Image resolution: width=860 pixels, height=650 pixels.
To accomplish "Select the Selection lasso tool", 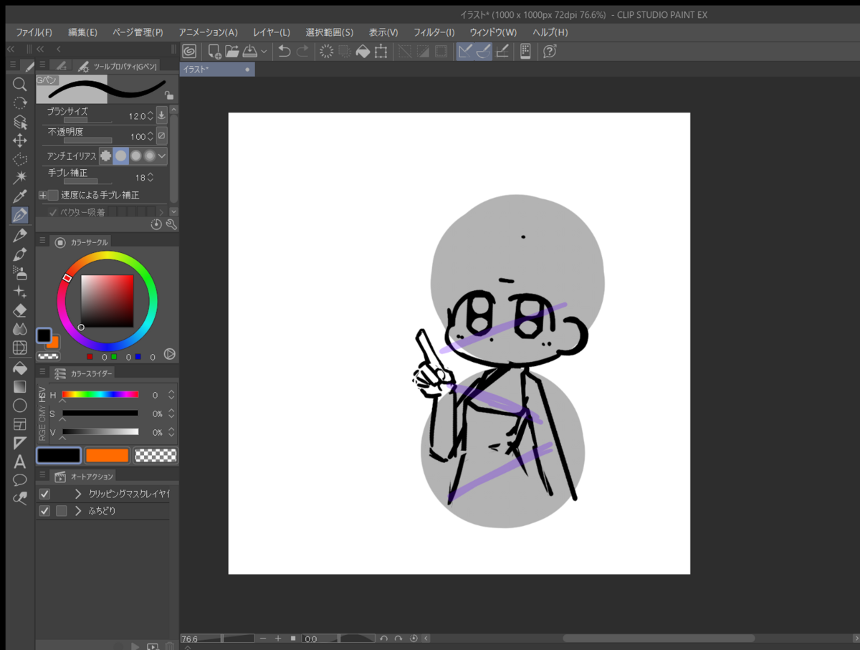I will pos(20,159).
